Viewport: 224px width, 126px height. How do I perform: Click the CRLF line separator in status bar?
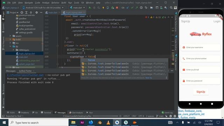coord(134,116)
